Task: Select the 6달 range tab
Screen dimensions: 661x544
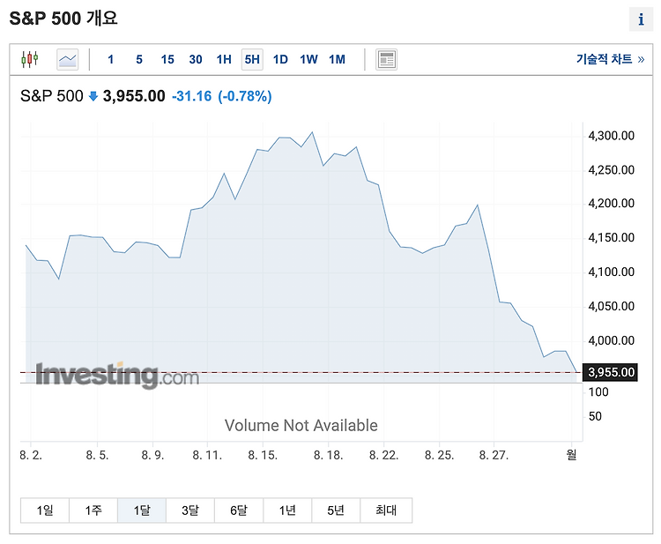Action: point(239,510)
